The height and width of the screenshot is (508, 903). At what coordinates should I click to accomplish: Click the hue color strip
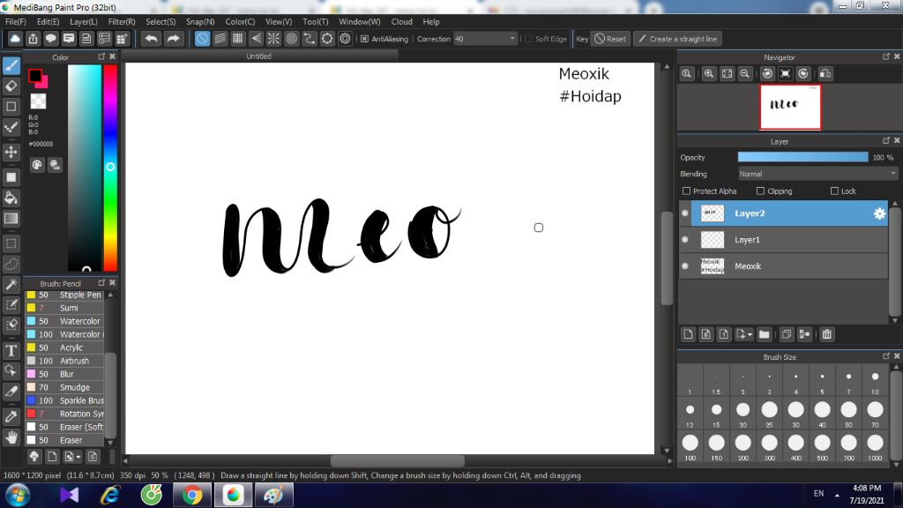click(x=110, y=167)
